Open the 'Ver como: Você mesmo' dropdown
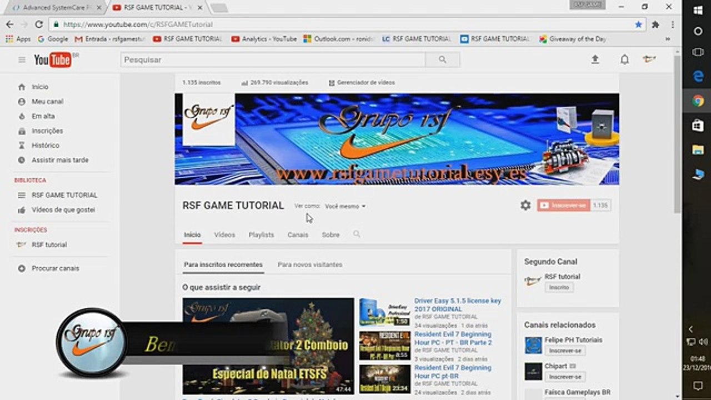Image resolution: width=711 pixels, height=400 pixels. [345, 206]
